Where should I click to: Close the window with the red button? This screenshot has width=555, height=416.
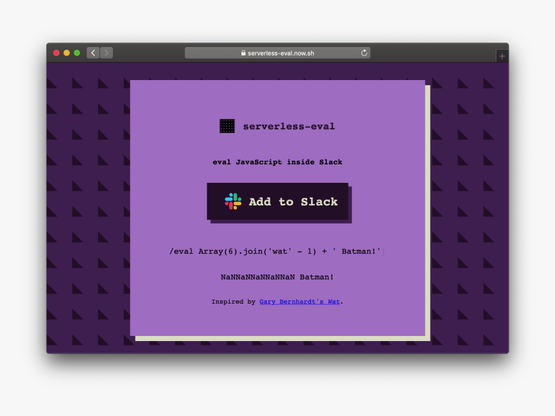click(x=56, y=53)
